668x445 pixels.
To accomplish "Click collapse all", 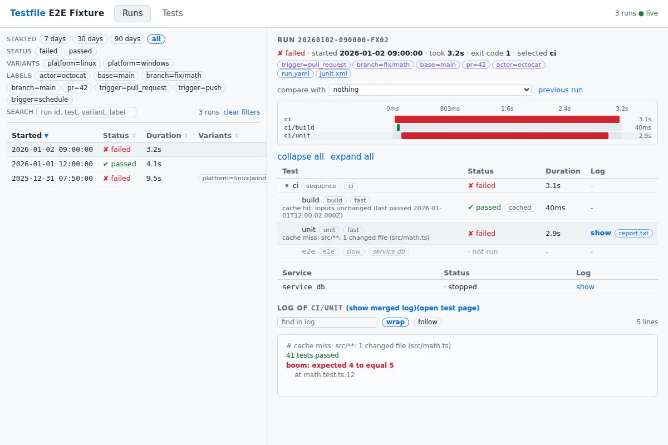I will 301,157.
